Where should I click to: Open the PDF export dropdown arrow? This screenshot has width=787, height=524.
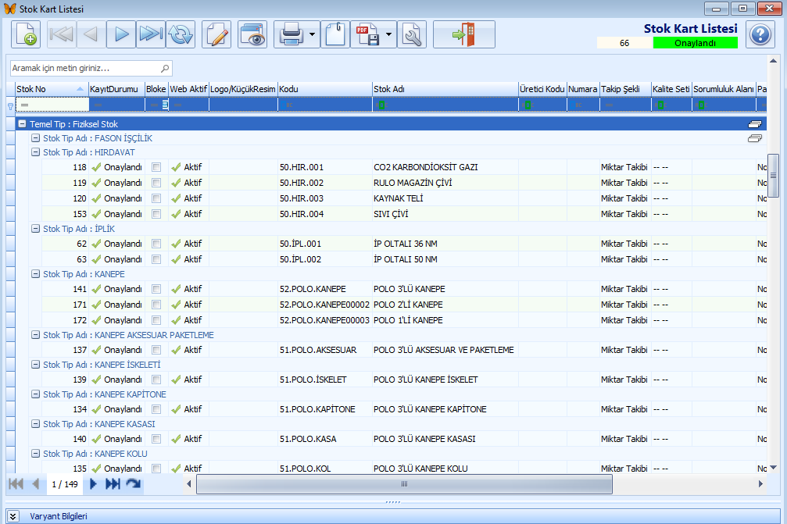389,34
